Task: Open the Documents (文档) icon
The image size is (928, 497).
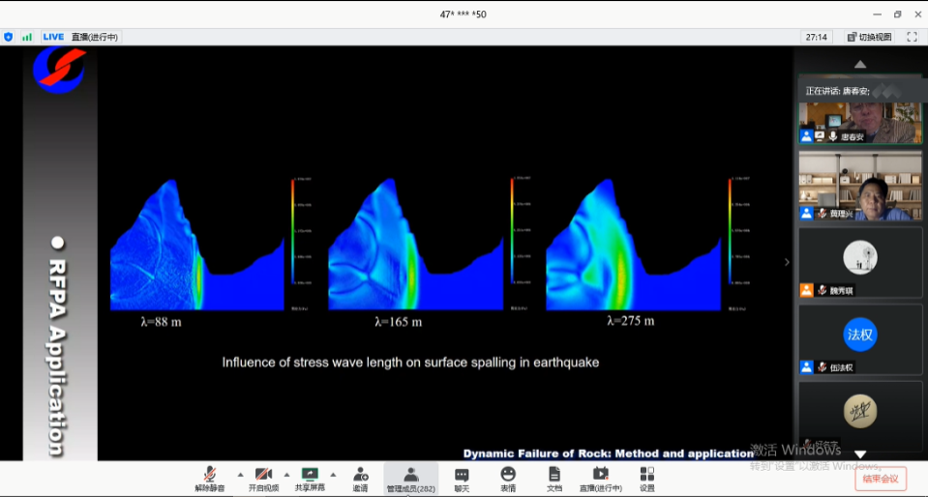Action: coord(554,478)
